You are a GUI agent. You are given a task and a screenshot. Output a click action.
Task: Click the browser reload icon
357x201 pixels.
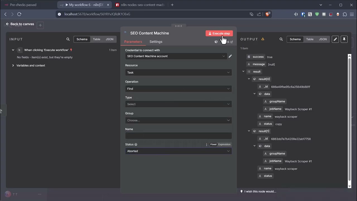point(19,14)
